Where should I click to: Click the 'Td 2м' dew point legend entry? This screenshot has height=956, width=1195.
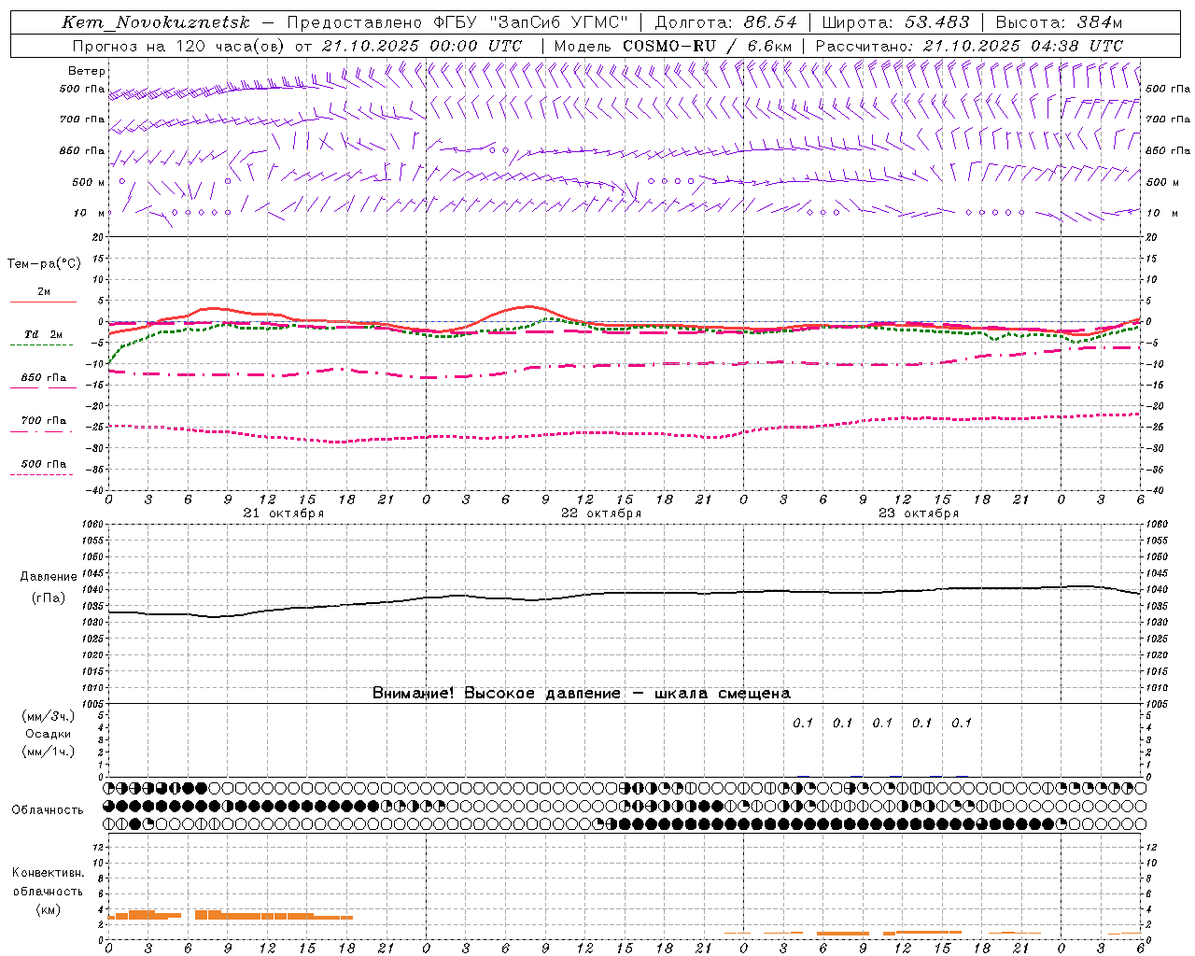(43, 334)
